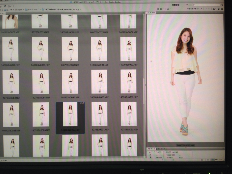The height and width of the screenshot is (174, 232).
Task: Select thumbnail 140703iz0088.NEF
Action: (x=11, y=115)
